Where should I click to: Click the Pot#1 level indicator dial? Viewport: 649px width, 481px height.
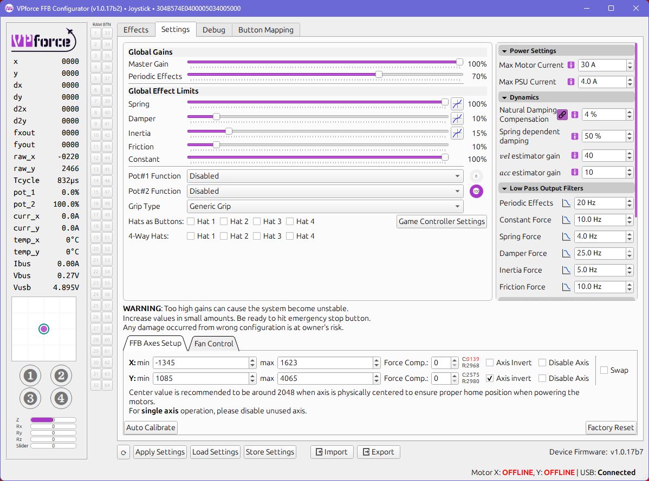pos(476,176)
